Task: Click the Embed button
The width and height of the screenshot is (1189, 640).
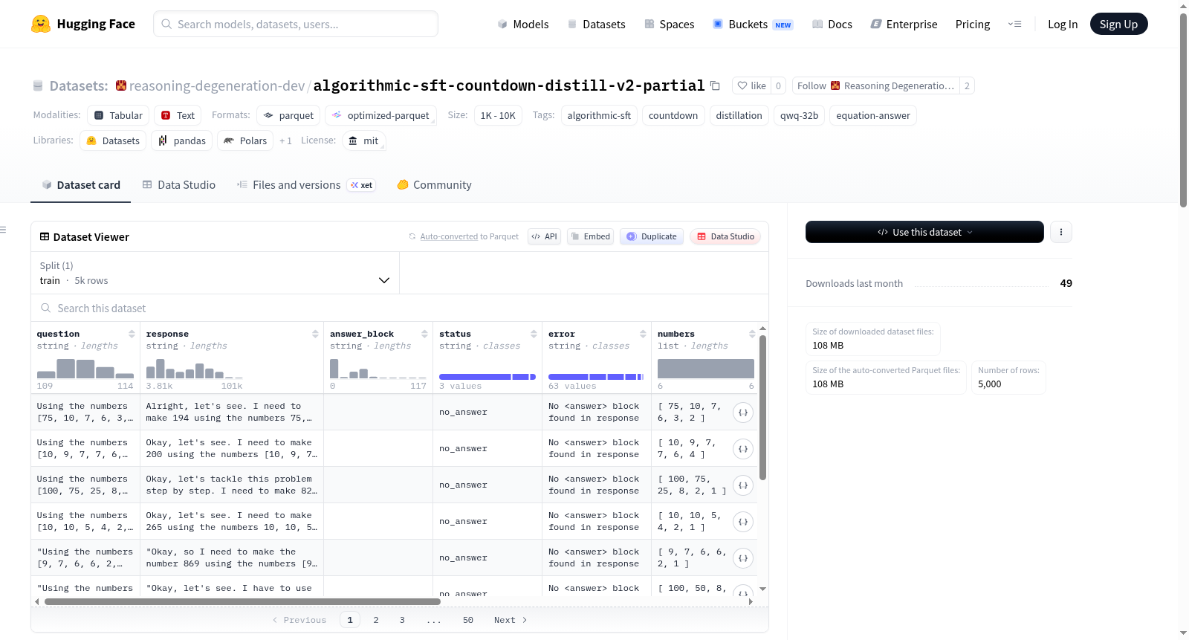Action: tap(590, 236)
